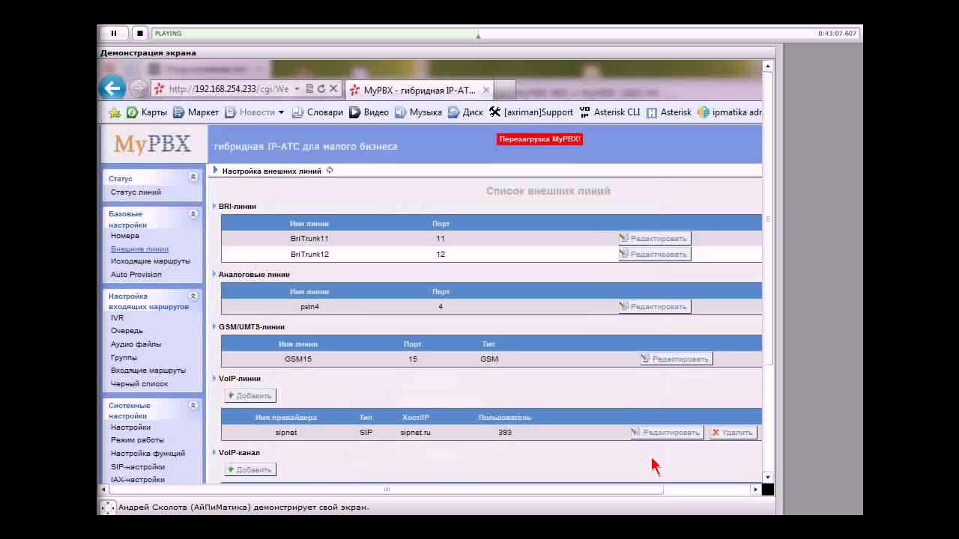Add a new line under VoIP-линии

pyautogui.click(x=250, y=395)
